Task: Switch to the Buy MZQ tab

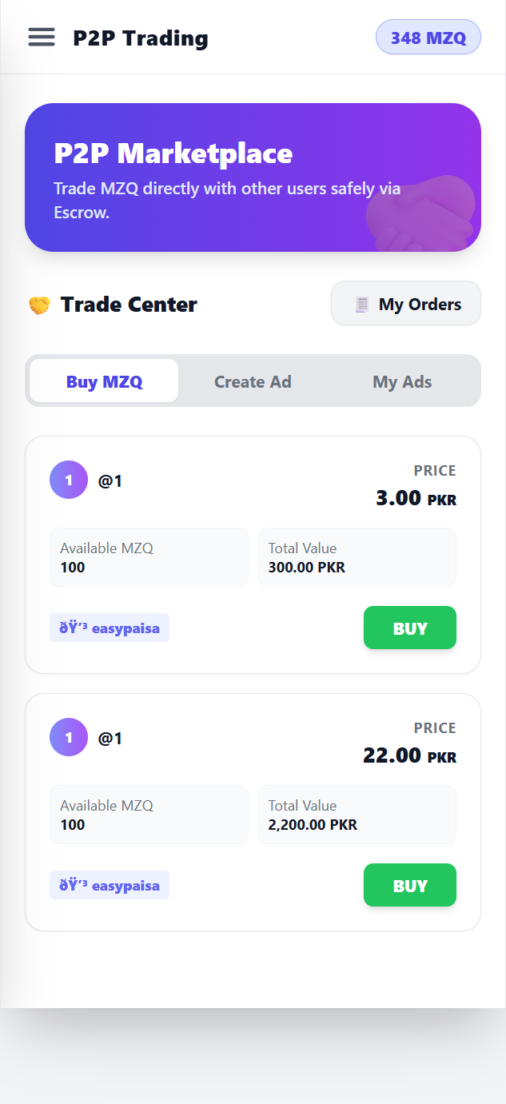Action: (x=104, y=381)
